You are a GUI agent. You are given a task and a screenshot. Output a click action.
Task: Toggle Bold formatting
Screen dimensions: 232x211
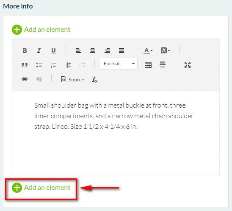tap(25, 50)
